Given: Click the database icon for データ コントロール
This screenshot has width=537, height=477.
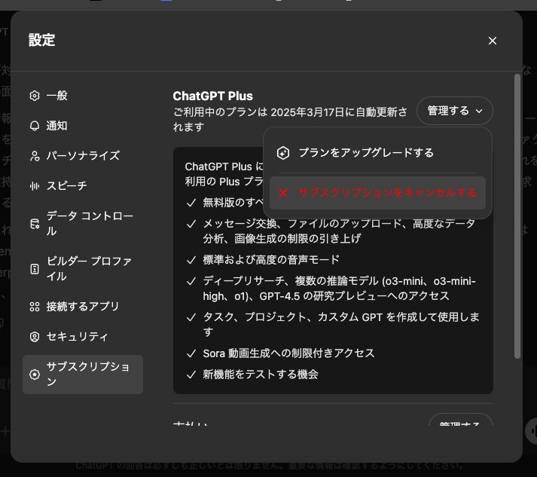Looking at the screenshot, I should point(35,224).
